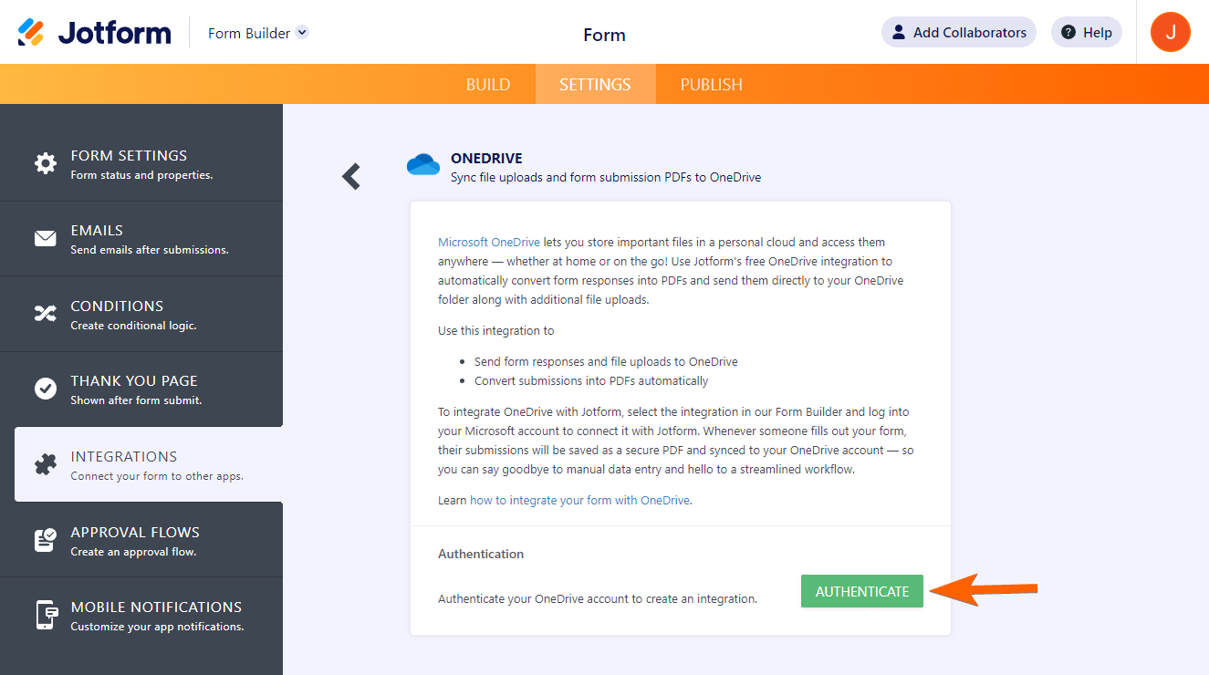Image resolution: width=1209 pixels, height=675 pixels.
Task: Click the Add Collaborators button
Action: tap(958, 33)
